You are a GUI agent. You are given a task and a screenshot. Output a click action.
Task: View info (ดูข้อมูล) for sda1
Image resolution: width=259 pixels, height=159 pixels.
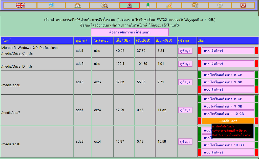click(185, 51)
